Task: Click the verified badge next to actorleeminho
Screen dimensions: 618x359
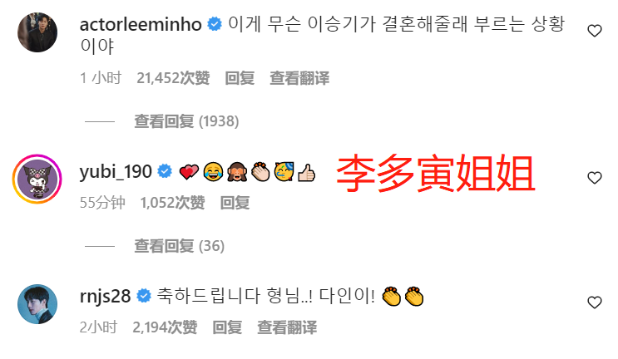Action: coord(215,24)
